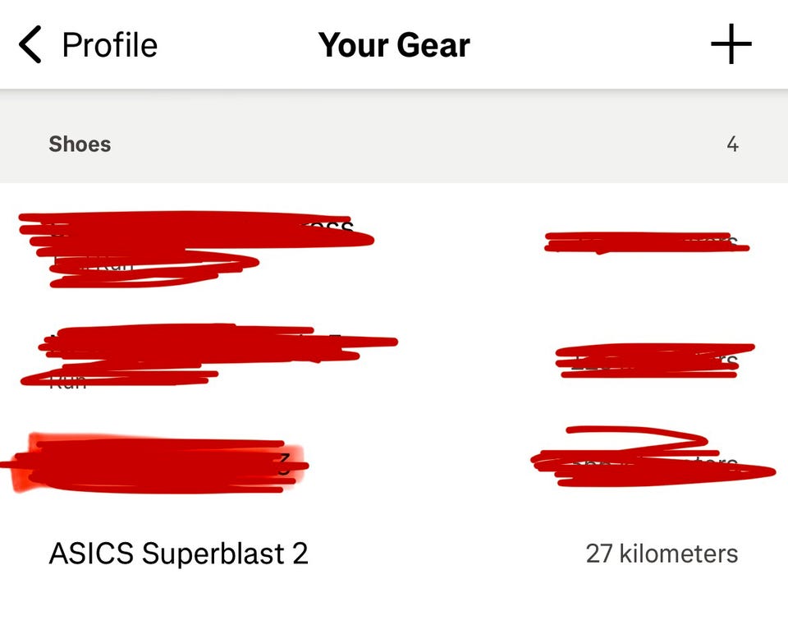Open the ASICS Superblast 2 shoe entry
The width and height of the screenshot is (788, 625).
point(178,554)
